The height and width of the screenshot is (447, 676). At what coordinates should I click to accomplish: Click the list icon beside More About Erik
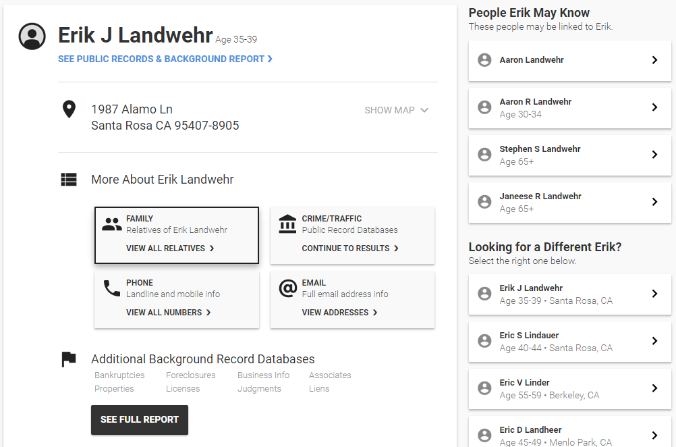pos(69,179)
